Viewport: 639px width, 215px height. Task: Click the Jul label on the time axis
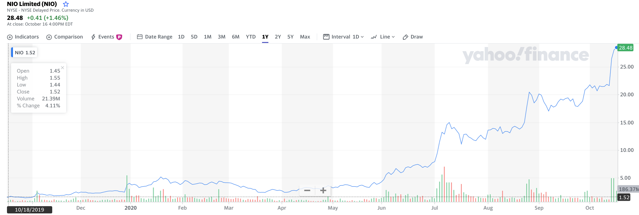(435, 208)
